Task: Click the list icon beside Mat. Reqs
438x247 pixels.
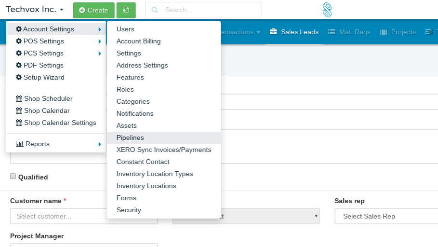Action: point(332,32)
